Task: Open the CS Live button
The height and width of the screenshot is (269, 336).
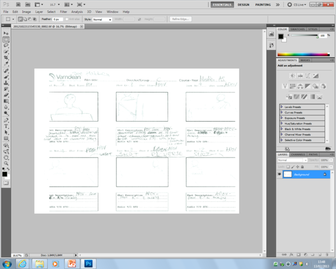Action: (x=297, y=4)
